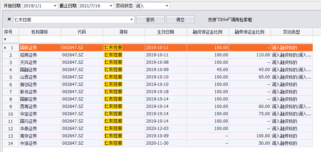Viewport: 321px width, 152px height.
Task: Sort by the 融券保证金比例 column header
Action: click(250, 32)
